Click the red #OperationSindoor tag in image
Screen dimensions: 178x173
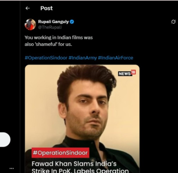(60, 153)
